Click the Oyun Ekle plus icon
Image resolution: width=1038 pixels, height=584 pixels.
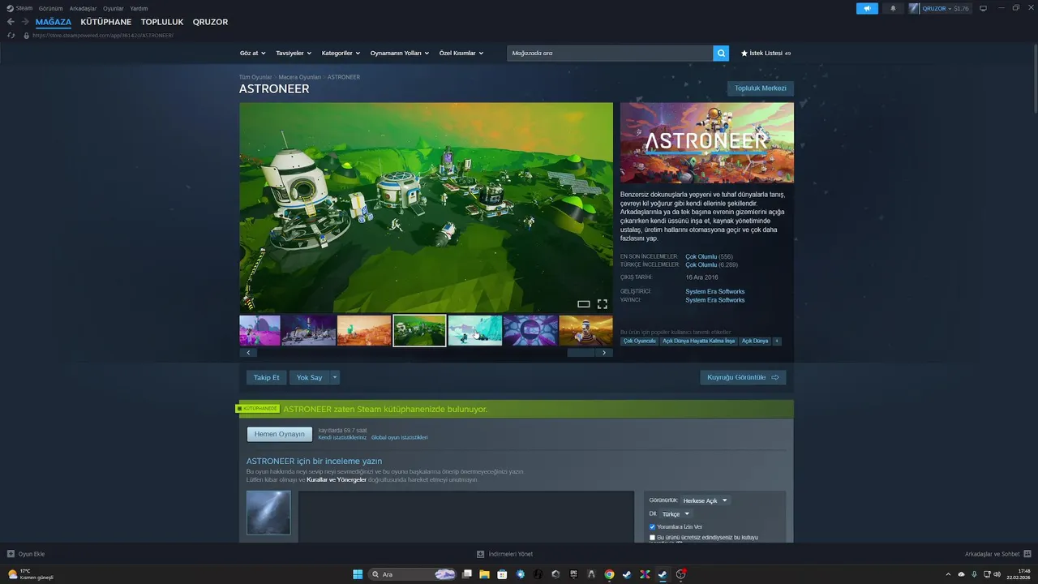click(x=11, y=554)
